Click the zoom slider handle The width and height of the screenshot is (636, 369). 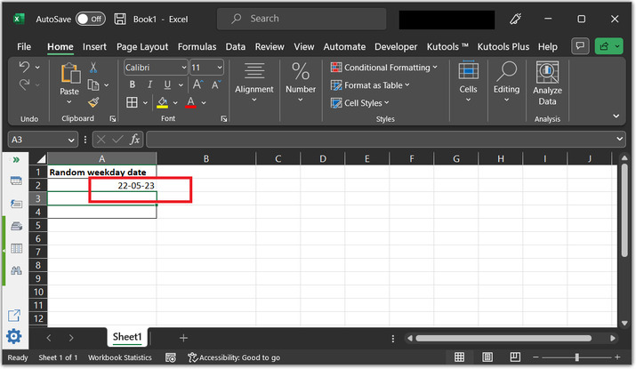576,357
